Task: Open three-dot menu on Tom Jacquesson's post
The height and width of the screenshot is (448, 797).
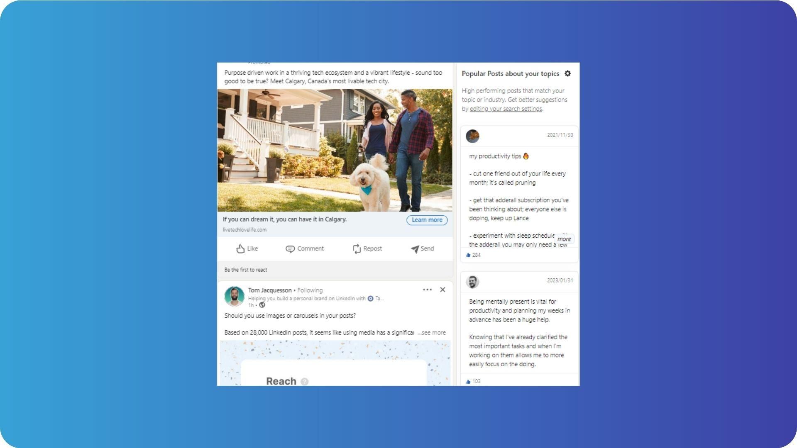Action: point(427,290)
